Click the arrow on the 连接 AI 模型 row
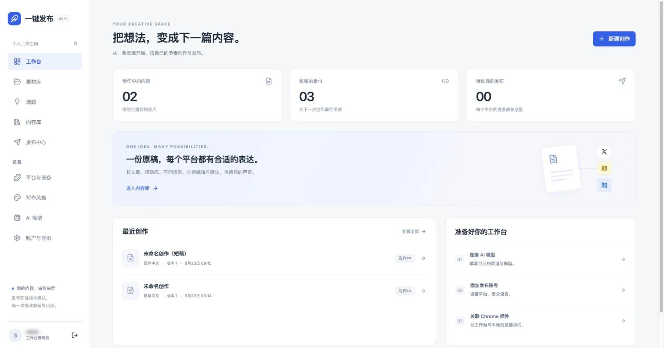 623,259
